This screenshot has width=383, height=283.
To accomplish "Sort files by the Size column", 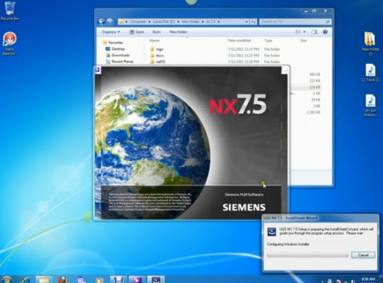I will coord(303,40).
